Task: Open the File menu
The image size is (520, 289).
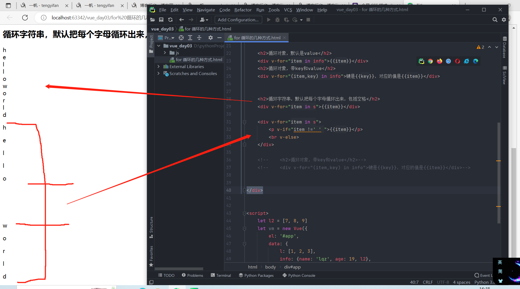Action: pos(163,10)
